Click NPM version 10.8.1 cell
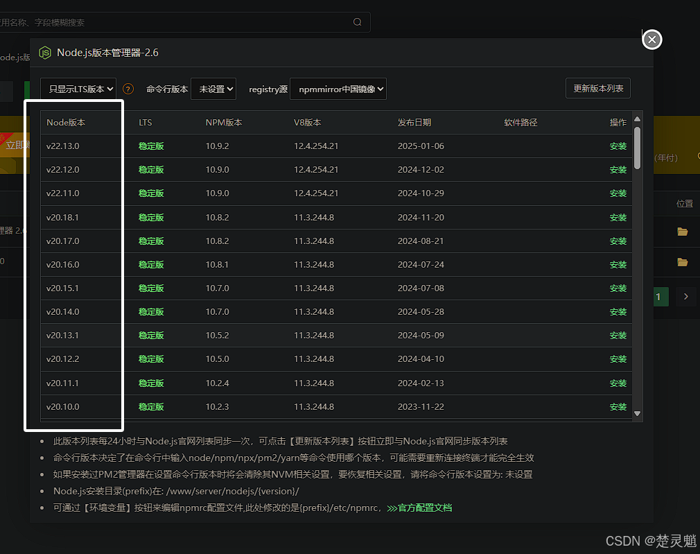 point(217,265)
